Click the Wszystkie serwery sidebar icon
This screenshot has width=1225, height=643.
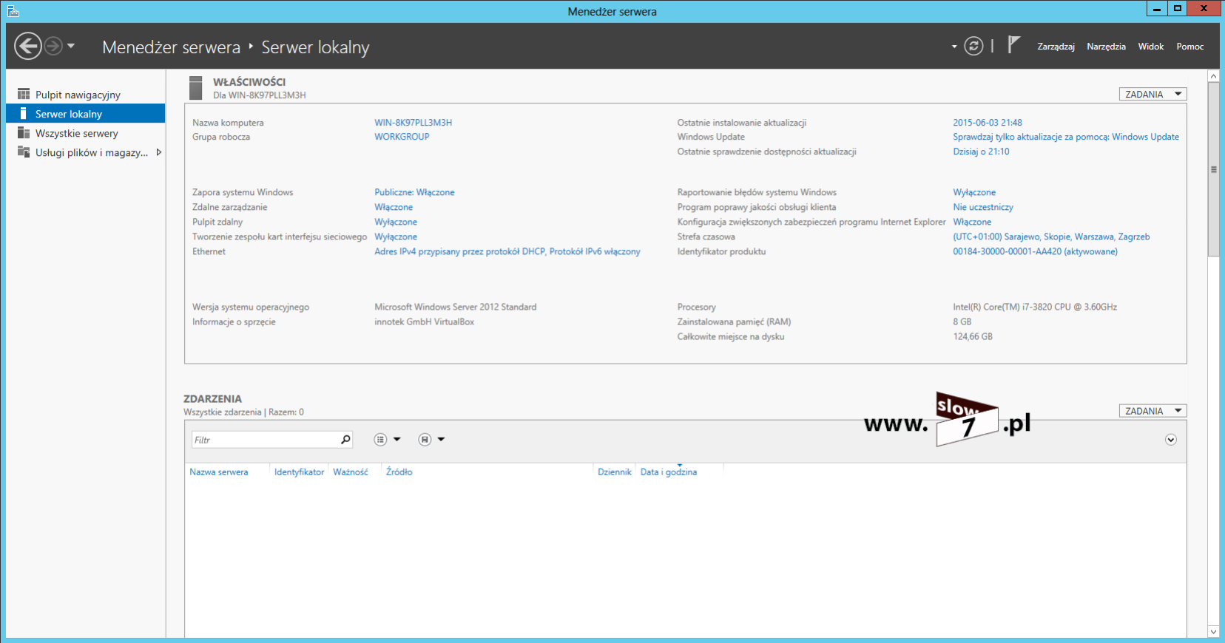click(x=24, y=133)
